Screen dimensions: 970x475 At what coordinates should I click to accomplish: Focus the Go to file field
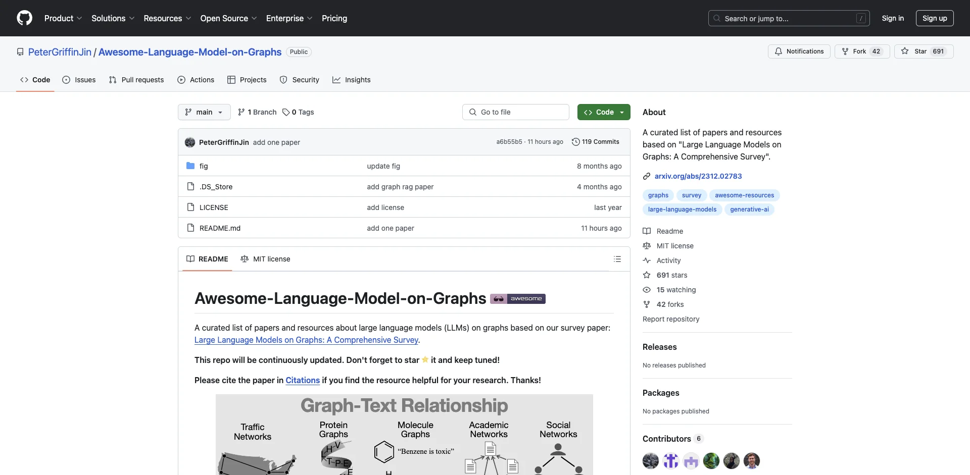pyautogui.click(x=516, y=112)
